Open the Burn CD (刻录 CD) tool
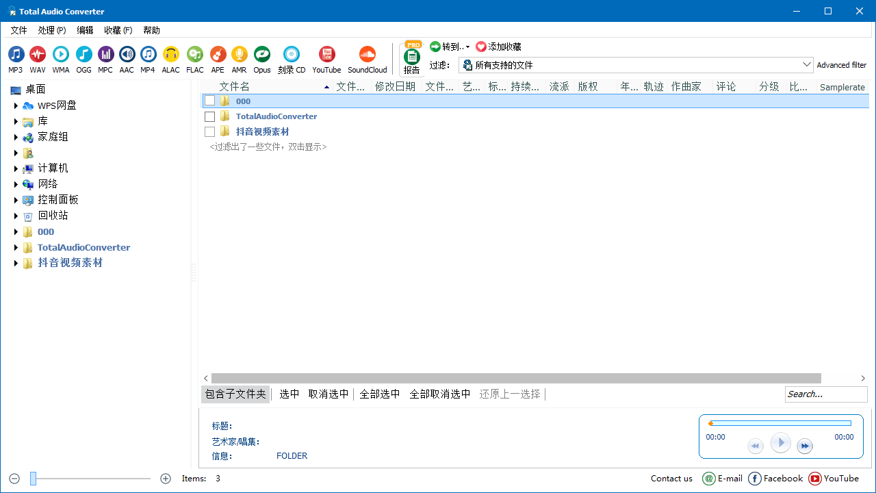This screenshot has width=876, height=493. coord(292,55)
